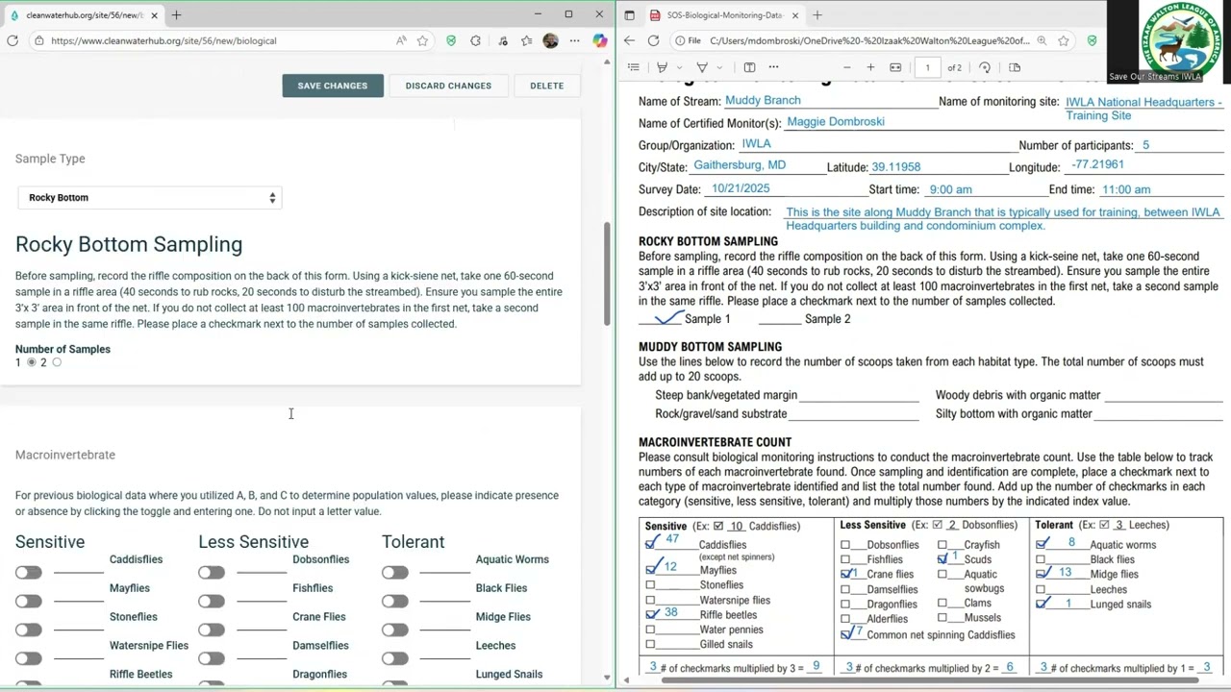
Task: Click the Dobsonflies count input line
Action: click(262, 566)
